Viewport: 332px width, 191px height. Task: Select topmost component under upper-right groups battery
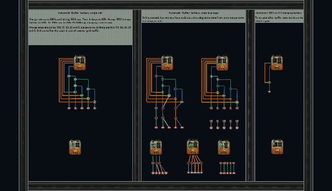211,76
